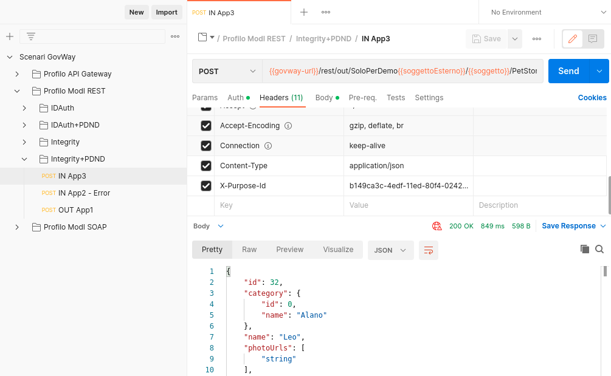
Task: Click the Integrity folder icon
Action: point(44,142)
